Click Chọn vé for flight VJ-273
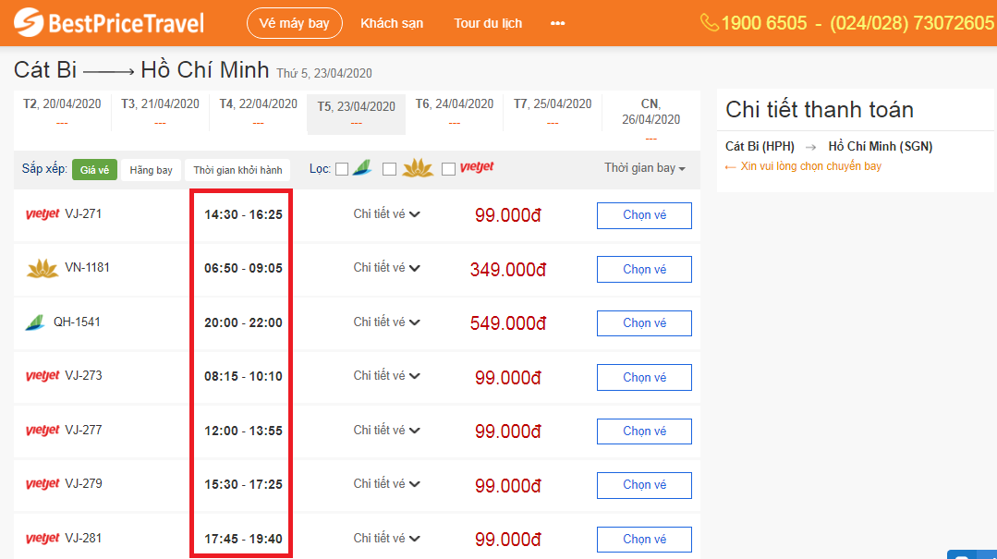Image resolution: width=997 pixels, height=559 pixels. click(x=644, y=378)
